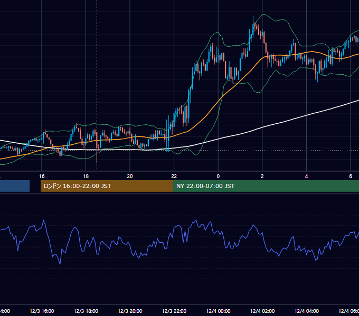The image size is (359, 316).
Task: Click the 12/3 18:00 date label
Action: tap(86, 311)
